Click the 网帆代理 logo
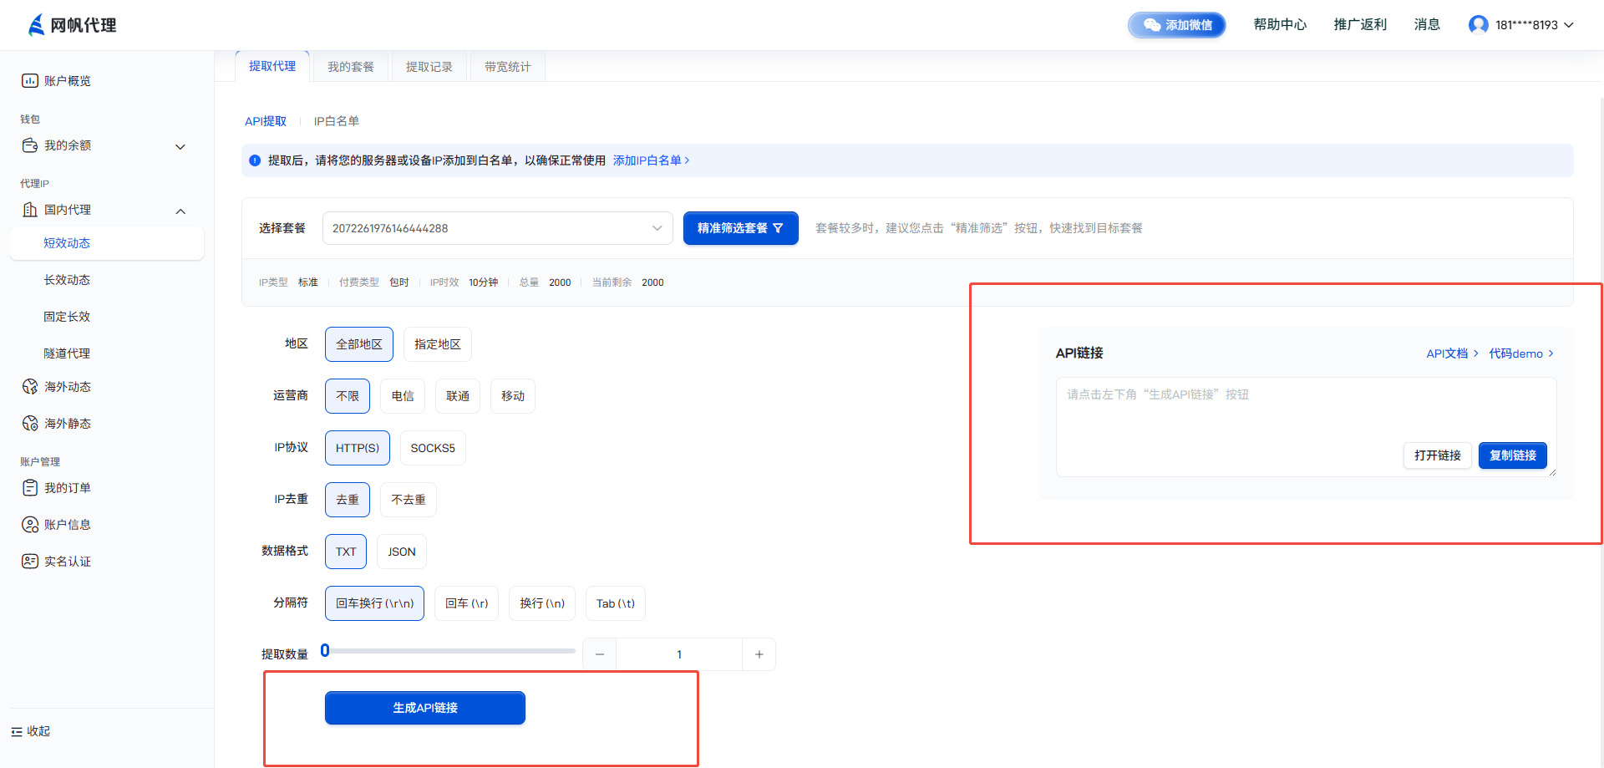 coord(72,25)
